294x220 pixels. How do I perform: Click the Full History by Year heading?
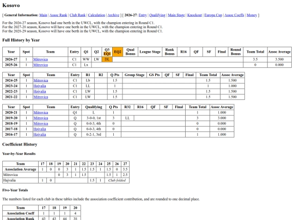coord(21,40)
